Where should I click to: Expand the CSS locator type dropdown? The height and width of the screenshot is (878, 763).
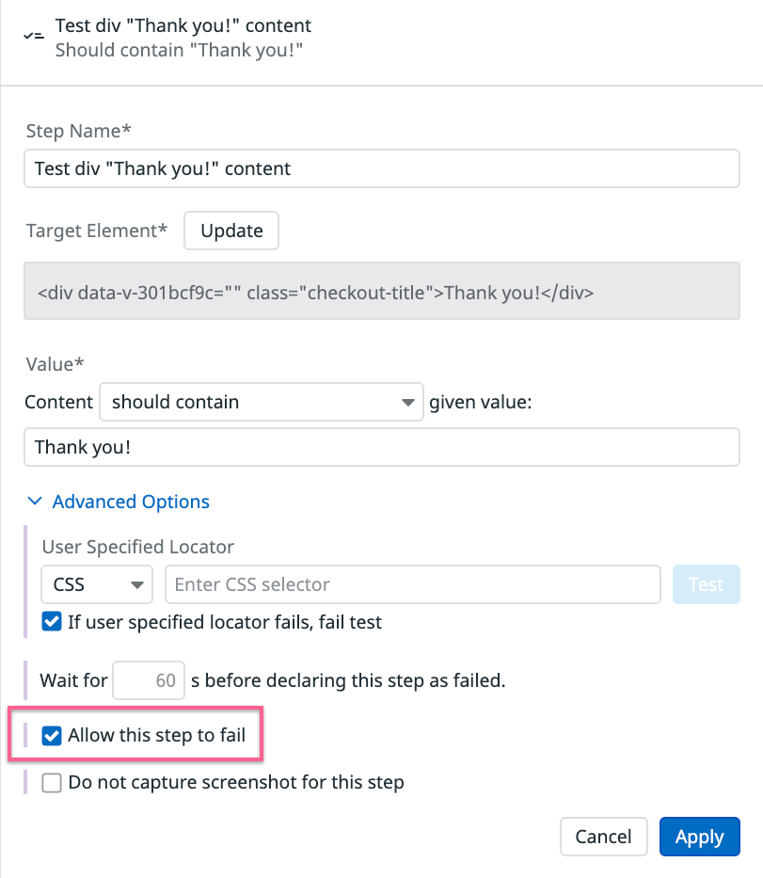(x=96, y=584)
